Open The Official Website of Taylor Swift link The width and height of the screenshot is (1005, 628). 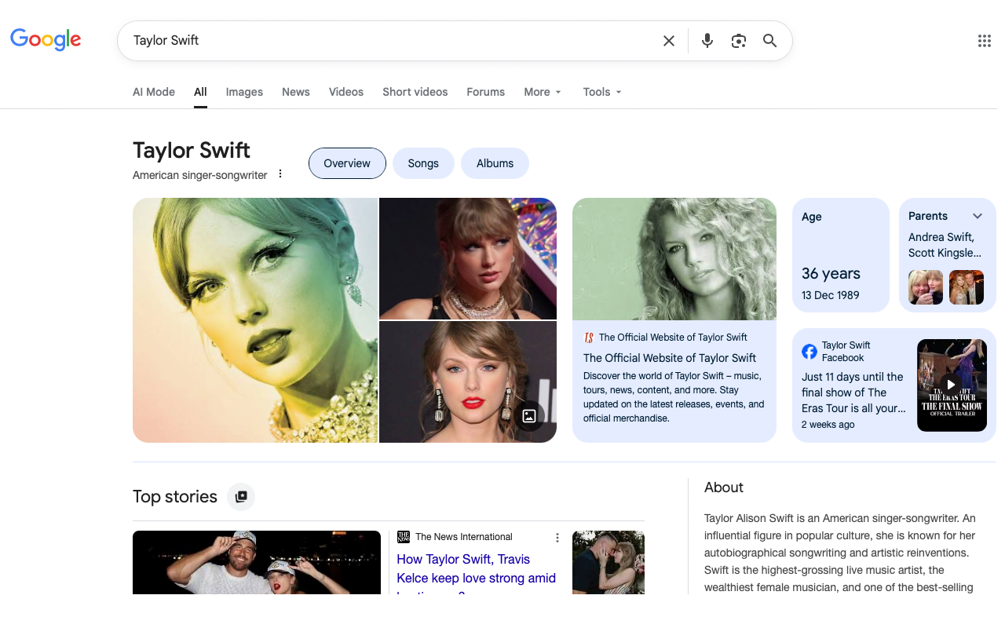[x=670, y=358]
